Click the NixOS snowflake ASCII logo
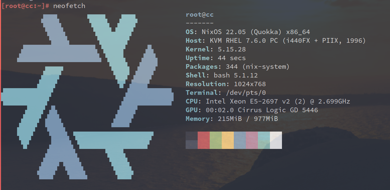Viewport: 390px width, 190px height. point(87,97)
